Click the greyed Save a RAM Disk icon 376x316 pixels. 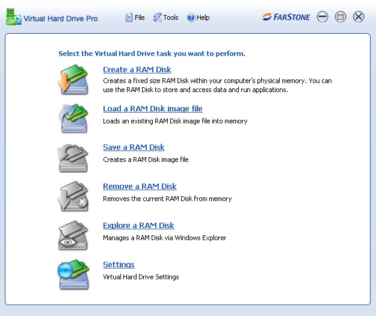tap(73, 158)
